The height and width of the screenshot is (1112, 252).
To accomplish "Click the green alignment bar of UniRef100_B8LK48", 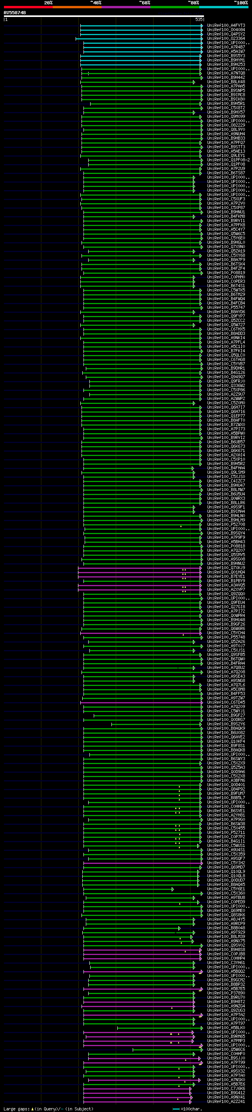I will (138, 82).
